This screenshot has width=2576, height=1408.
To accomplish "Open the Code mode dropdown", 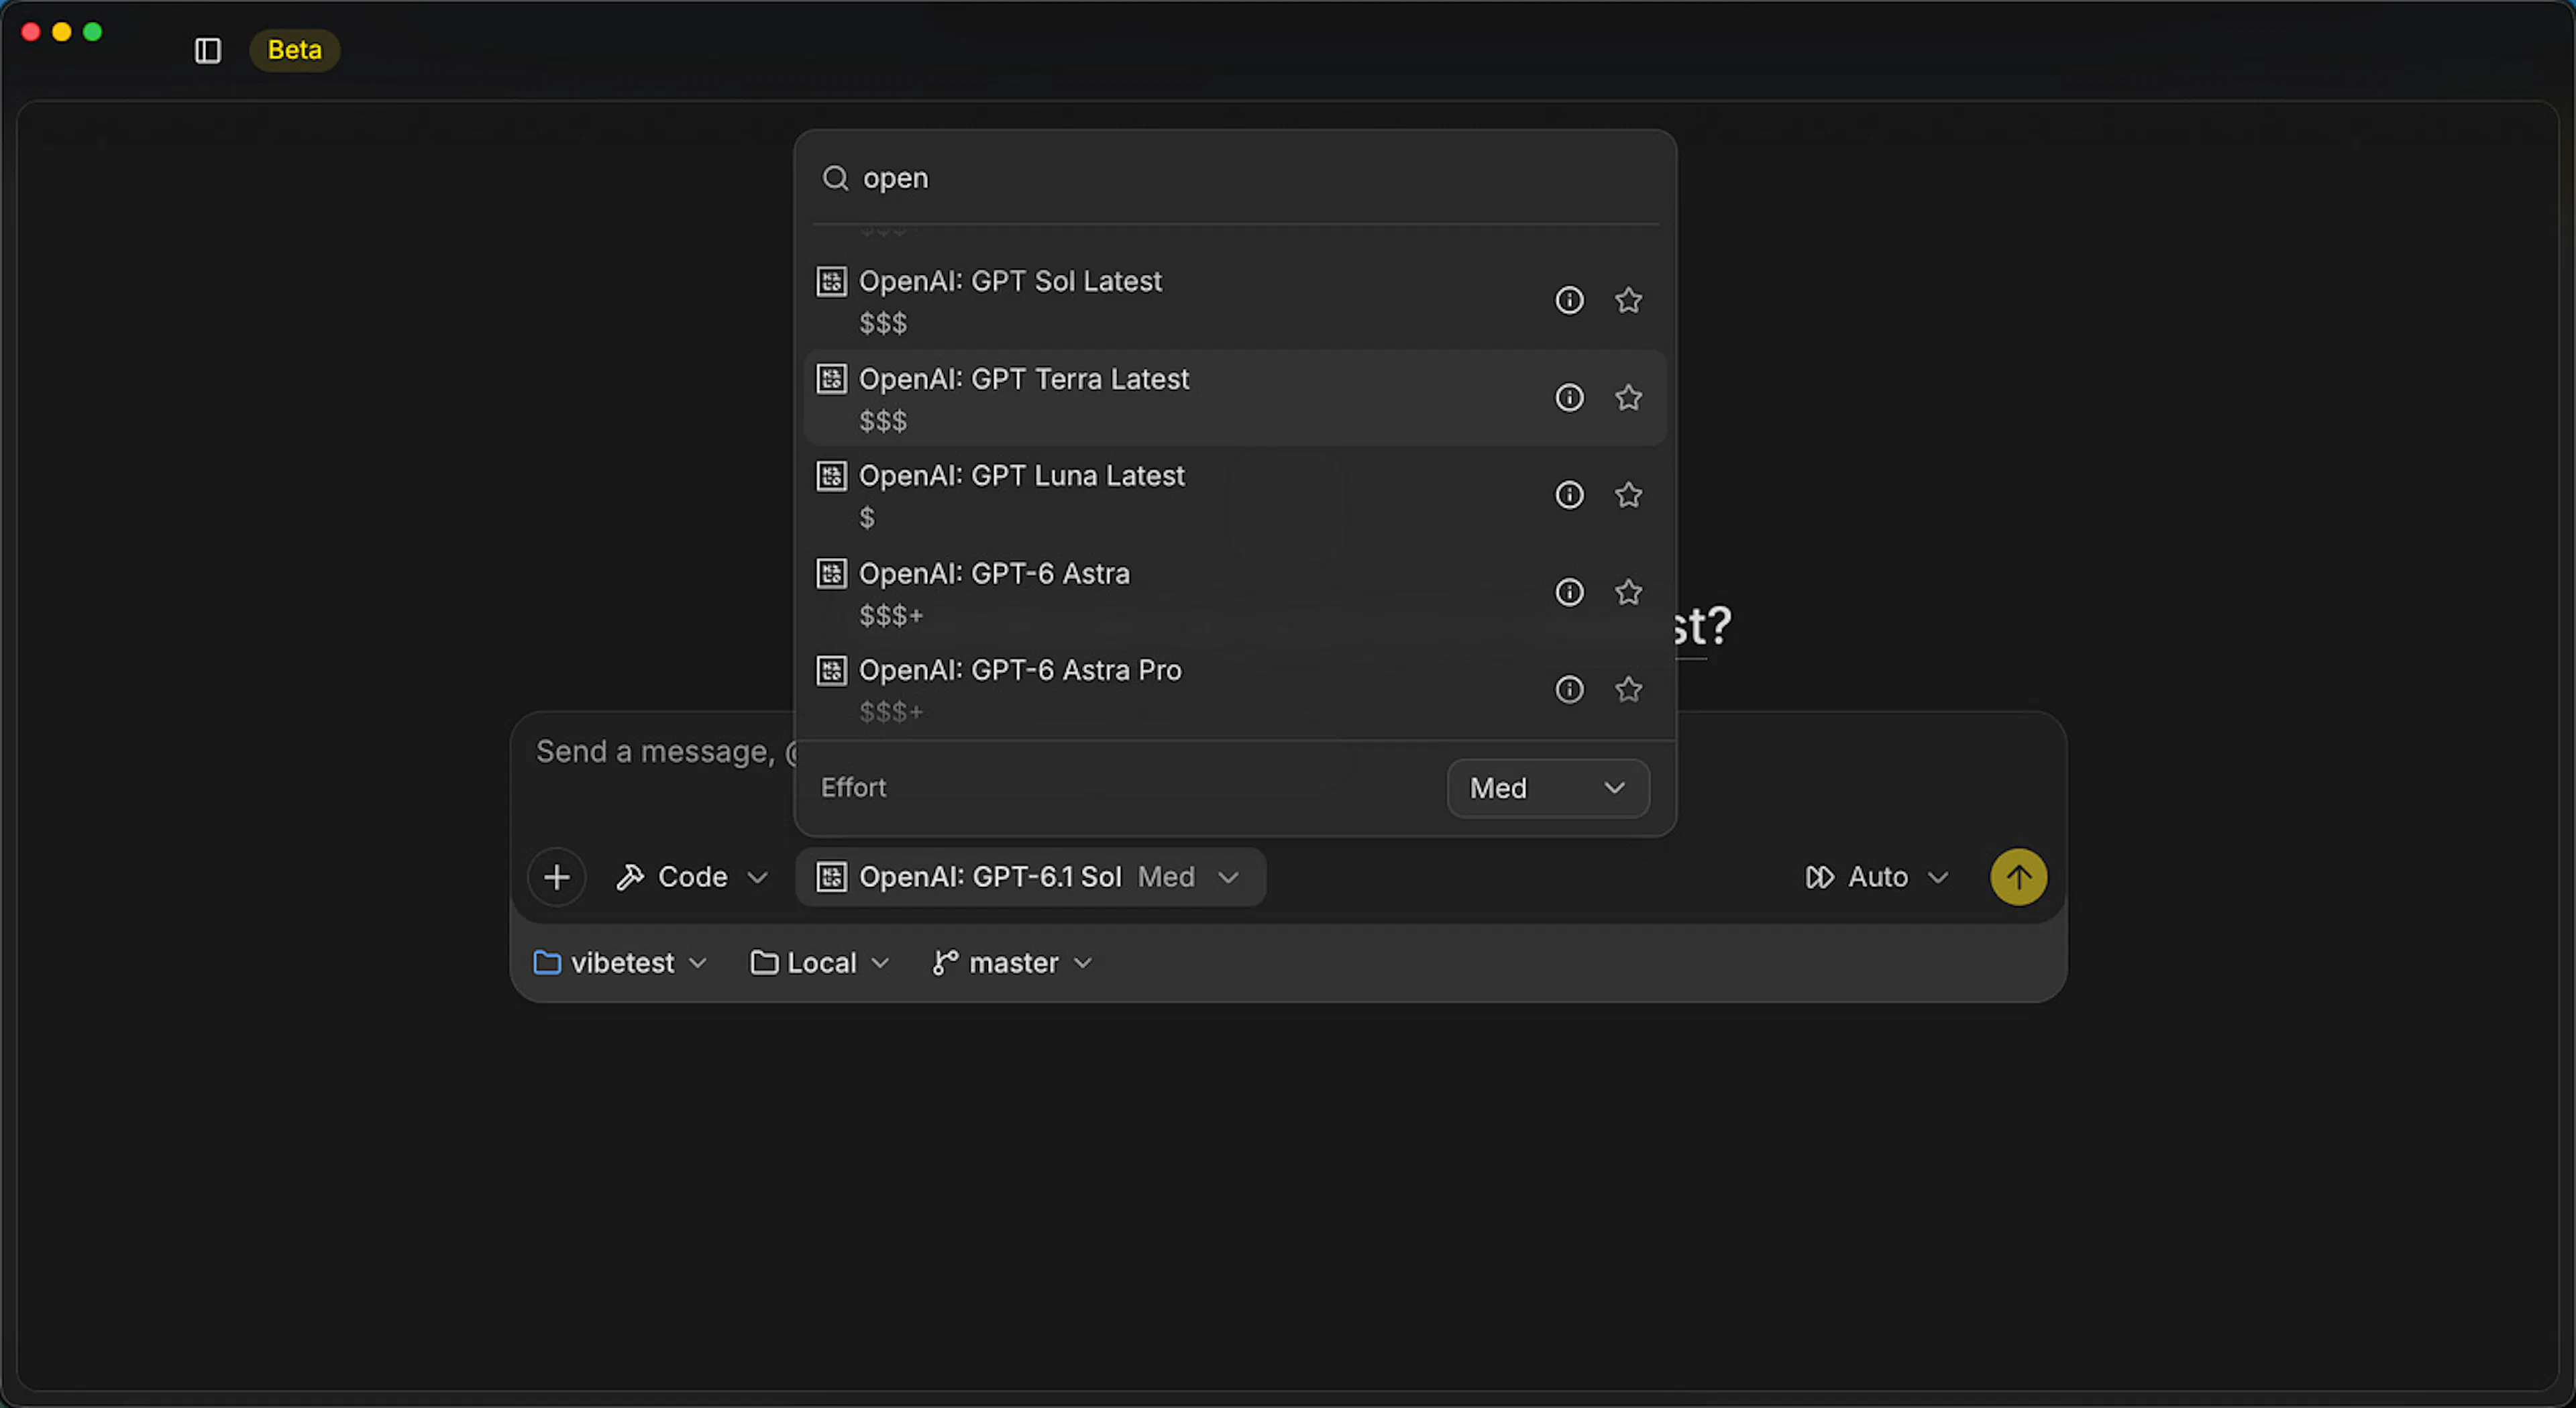I will click(692, 877).
